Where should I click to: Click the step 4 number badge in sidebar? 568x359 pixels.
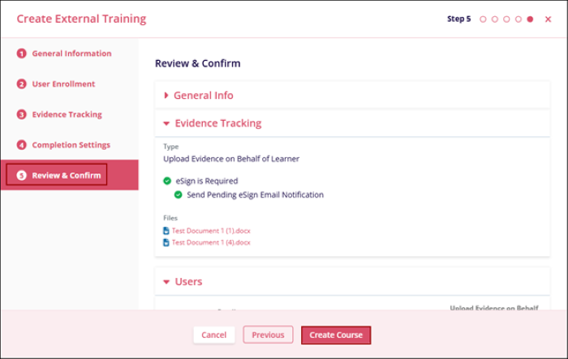point(22,145)
